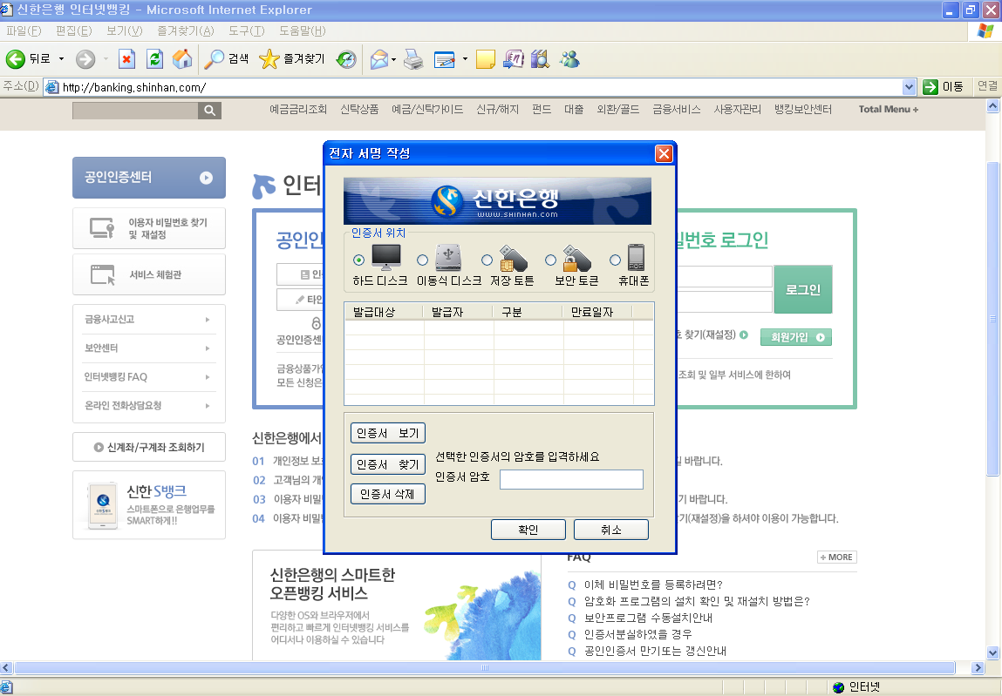Stop page loading with red X icon
The image size is (1002, 696).
pos(127,59)
